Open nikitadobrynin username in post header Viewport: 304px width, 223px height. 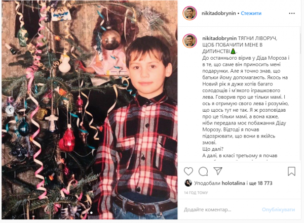(x=218, y=13)
